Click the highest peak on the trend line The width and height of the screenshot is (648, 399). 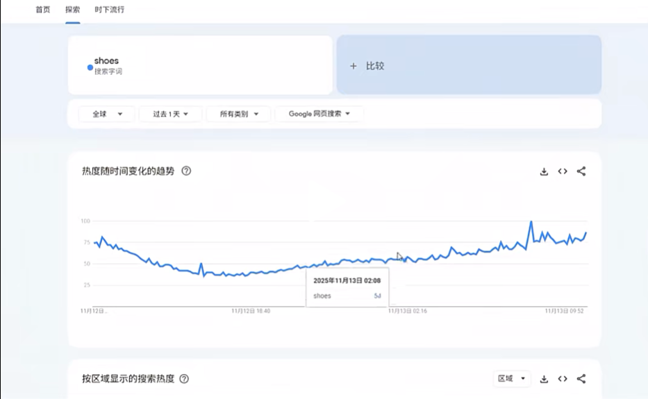tap(531, 222)
